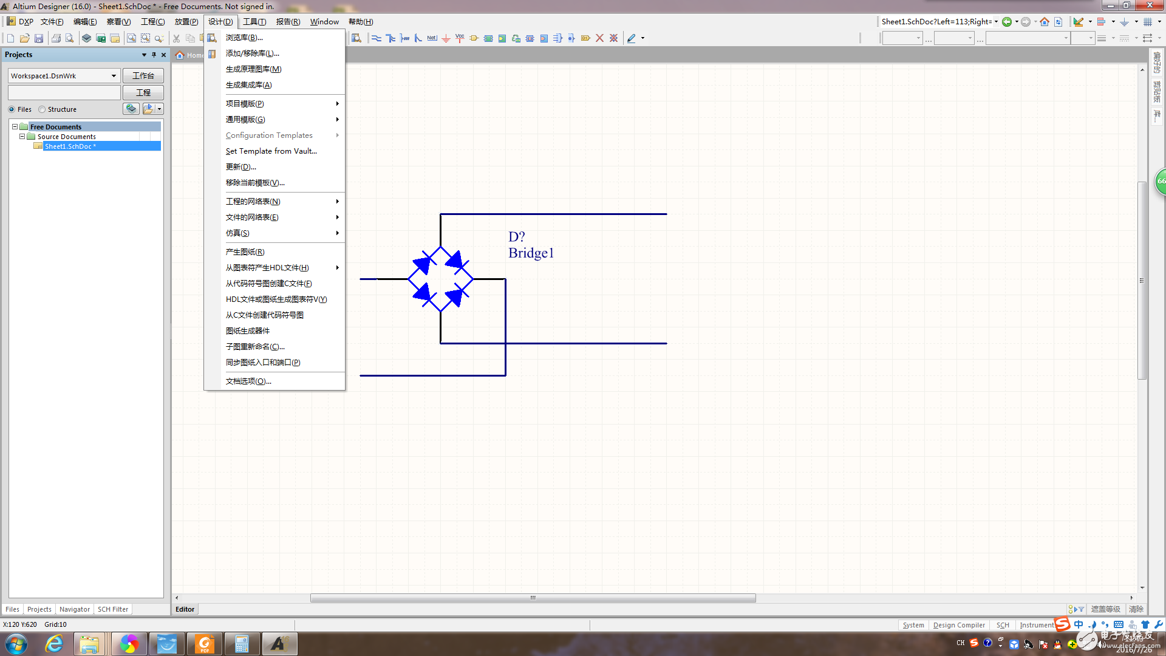This screenshot has height=656, width=1166.
Task: Click the horizontal scrollbar thumb
Action: click(x=533, y=598)
